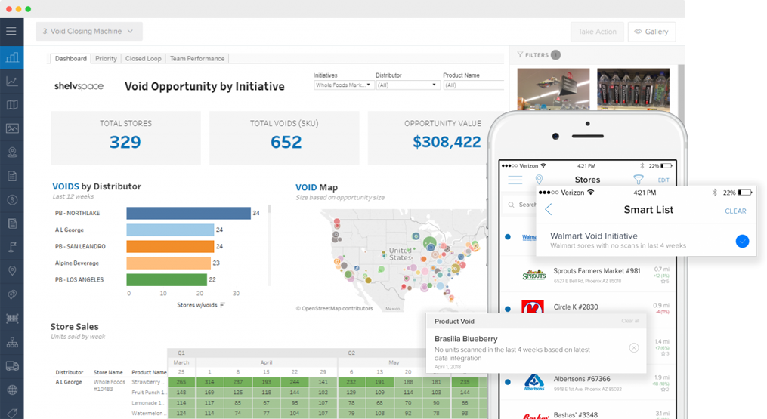767x419 pixels.
Task: Click the Total Voids 652 value
Action: [x=286, y=142]
